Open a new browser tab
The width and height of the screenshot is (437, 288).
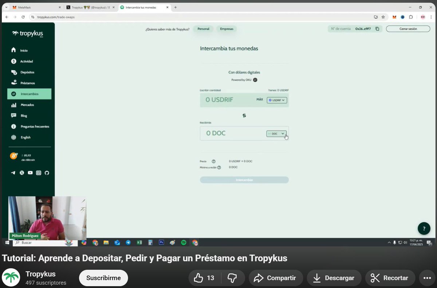(176, 7)
